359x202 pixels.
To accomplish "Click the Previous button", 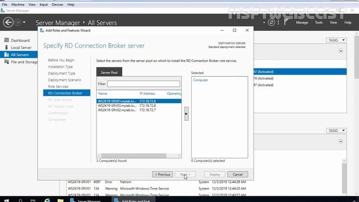I will coord(163,175).
